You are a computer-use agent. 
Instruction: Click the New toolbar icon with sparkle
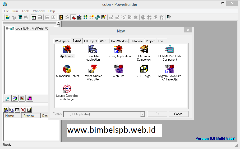pyautogui.click(x=7, y=17)
